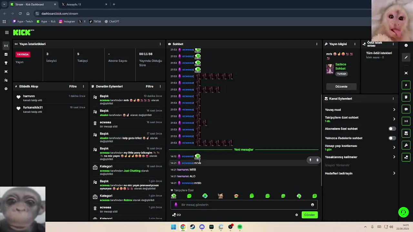Click the 00:11:56 stream duration value
Image resolution: width=413 pixels, height=232 pixels.
tap(146, 54)
